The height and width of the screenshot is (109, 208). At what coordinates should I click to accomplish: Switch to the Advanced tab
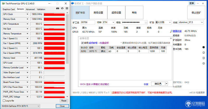(30, 9)
